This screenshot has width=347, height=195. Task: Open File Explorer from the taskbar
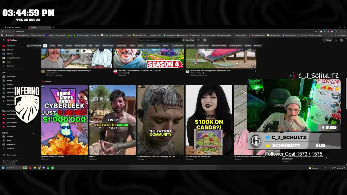pyautogui.click(x=35, y=168)
